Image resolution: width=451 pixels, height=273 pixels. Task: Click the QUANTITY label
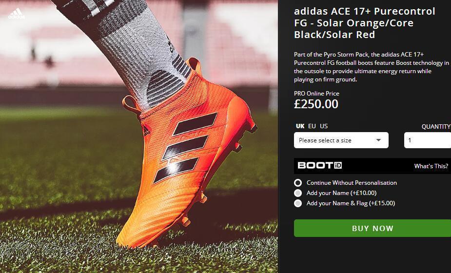(436, 127)
